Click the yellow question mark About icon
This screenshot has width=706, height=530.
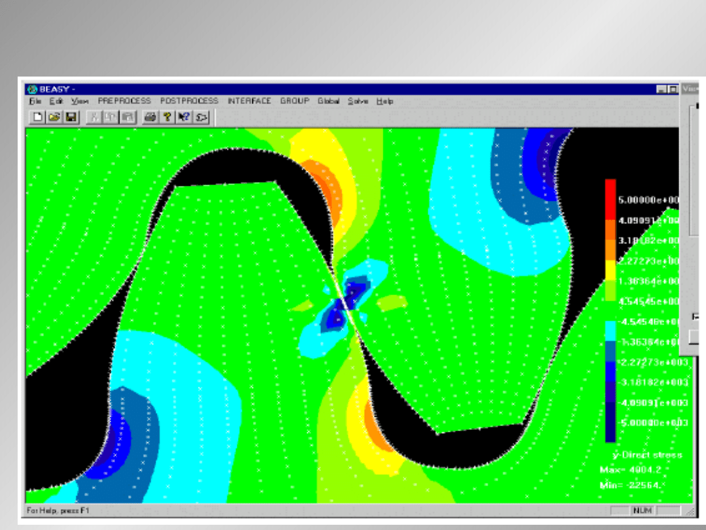tap(167, 117)
